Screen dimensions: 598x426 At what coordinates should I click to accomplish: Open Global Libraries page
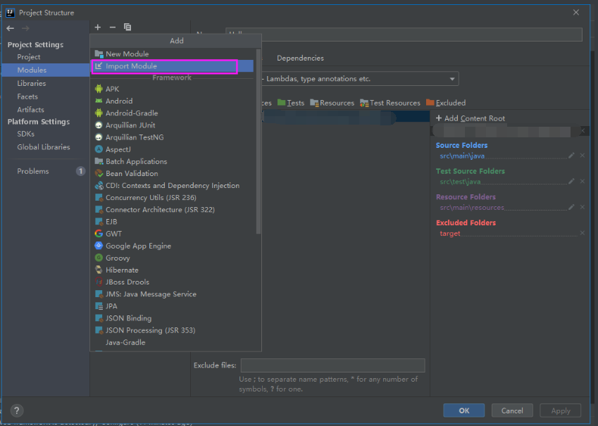[44, 147]
